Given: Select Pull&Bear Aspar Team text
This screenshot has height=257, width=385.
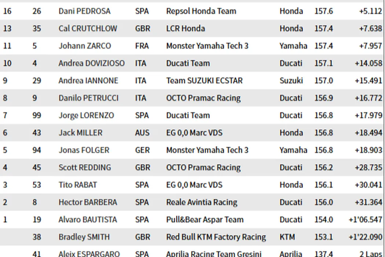Looking at the screenshot, I should click(x=205, y=220).
